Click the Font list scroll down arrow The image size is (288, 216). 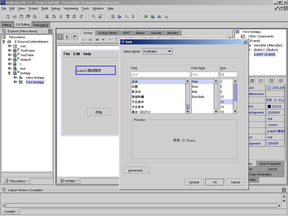[x=188, y=111]
